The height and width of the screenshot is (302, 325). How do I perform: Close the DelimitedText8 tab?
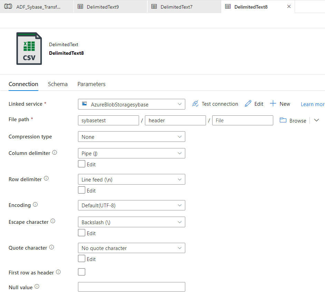point(289,7)
